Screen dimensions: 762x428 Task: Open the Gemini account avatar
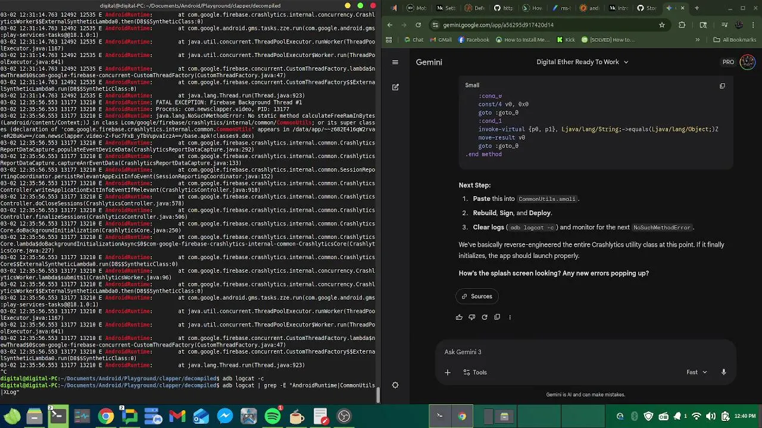tap(747, 62)
